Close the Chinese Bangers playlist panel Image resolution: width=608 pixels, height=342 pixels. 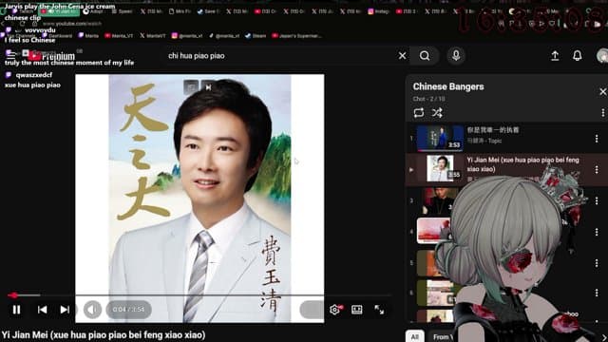(x=602, y=92)
